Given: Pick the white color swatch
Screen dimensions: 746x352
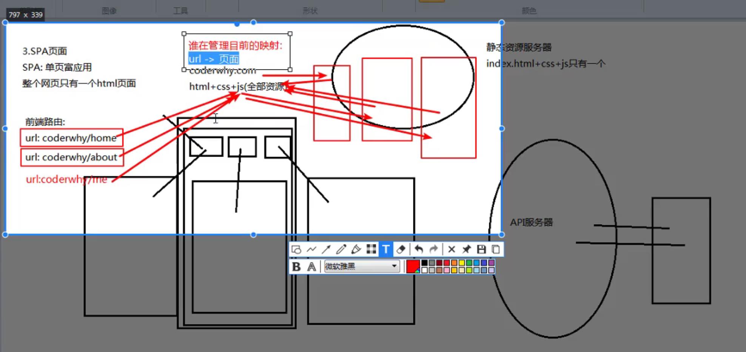Looking at the screenshot, I should [424, 270].
